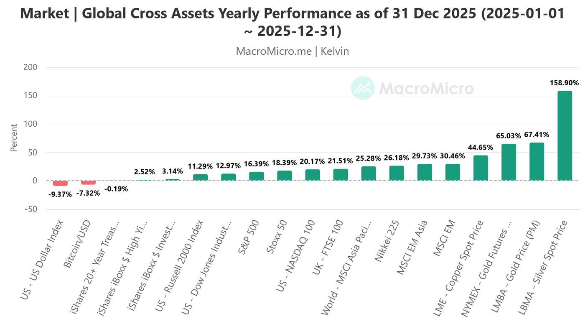
Task: Click the NYMEX Gold Futures bar
Action: click(x=509, y=162)
